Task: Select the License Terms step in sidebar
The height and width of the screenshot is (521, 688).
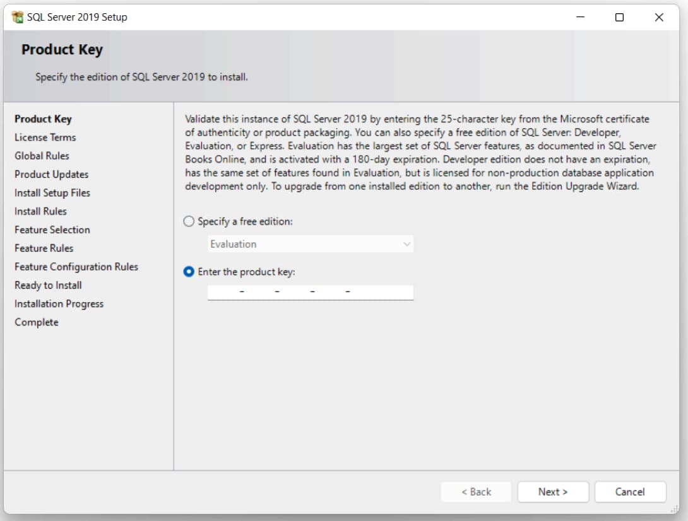Action: [45, 138]
